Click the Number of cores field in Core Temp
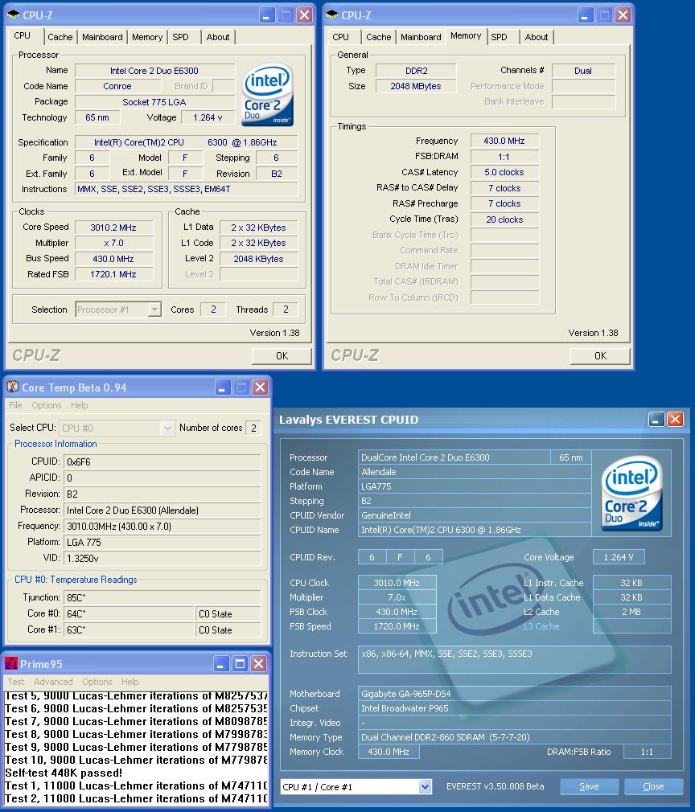 253,428
